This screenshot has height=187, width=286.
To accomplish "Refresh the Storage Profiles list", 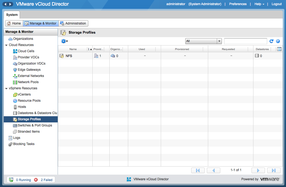I will coord(271,41).
